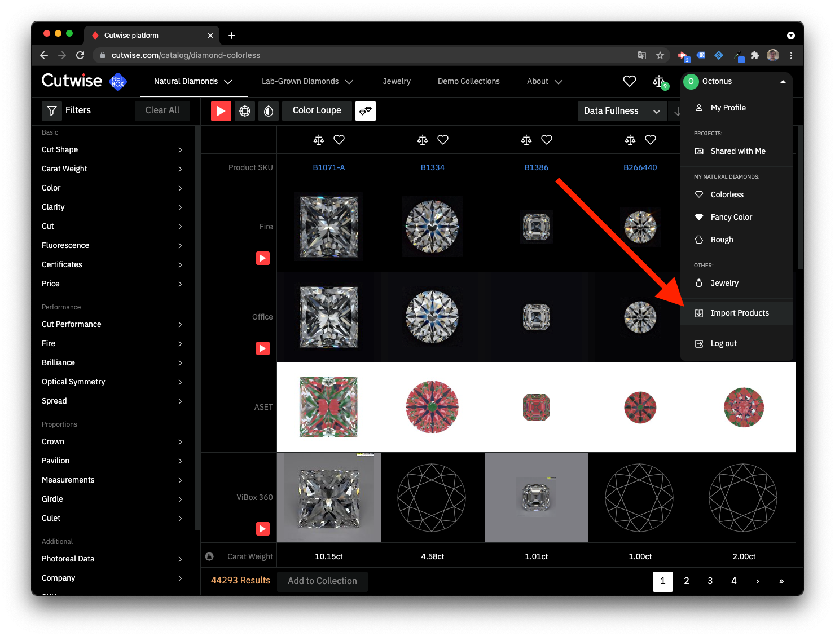This screenshot has width=835, height=637.
Task: Open the Lab-Grown Diamonds dropdown menu
Action: coord(307,82)
